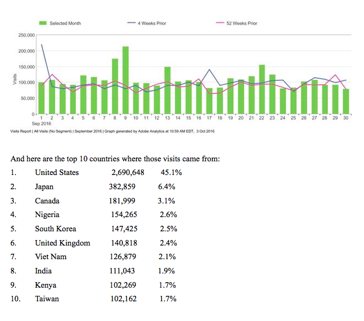Click the y-axis label 150,000
Image resolution: width=364 pixels, height=321 pixels.
pyautogui.click(x=26, y=67)
